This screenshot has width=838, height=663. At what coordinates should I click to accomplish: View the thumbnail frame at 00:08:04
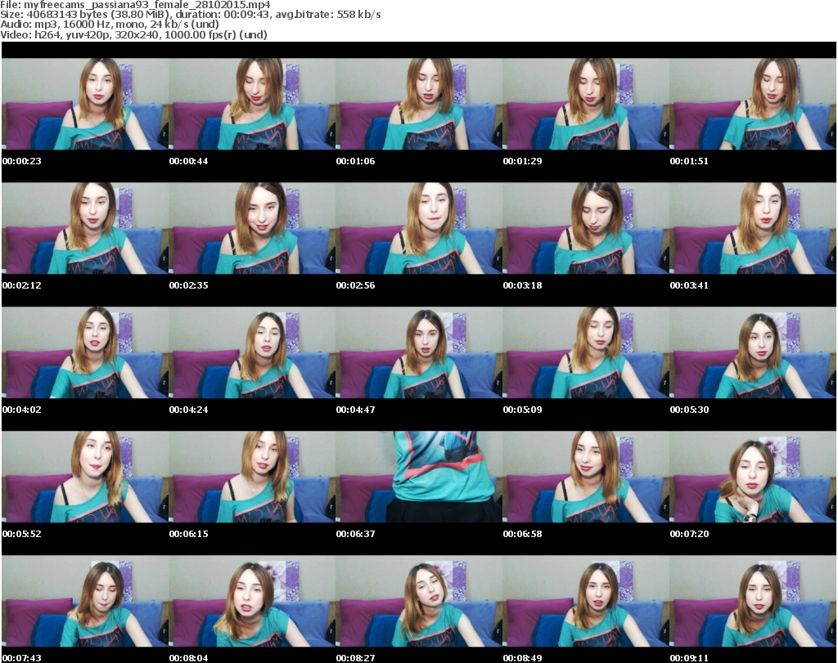(252, 601)
